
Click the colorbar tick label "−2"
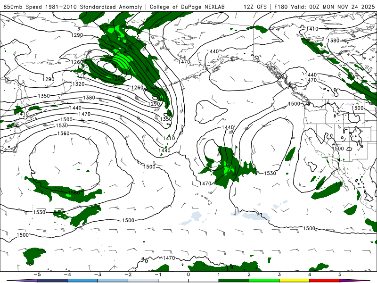pyautogui.click(x=128, y=275)
